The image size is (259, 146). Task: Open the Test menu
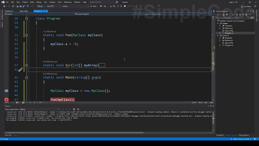(x=45, y=2)
